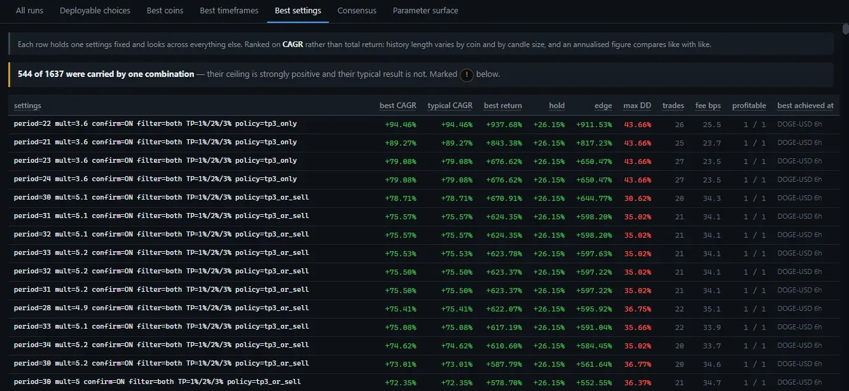Click the +937.68% best return value

coord(504,125)
